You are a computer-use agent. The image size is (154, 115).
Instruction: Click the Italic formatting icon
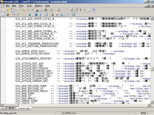point(41,15)
